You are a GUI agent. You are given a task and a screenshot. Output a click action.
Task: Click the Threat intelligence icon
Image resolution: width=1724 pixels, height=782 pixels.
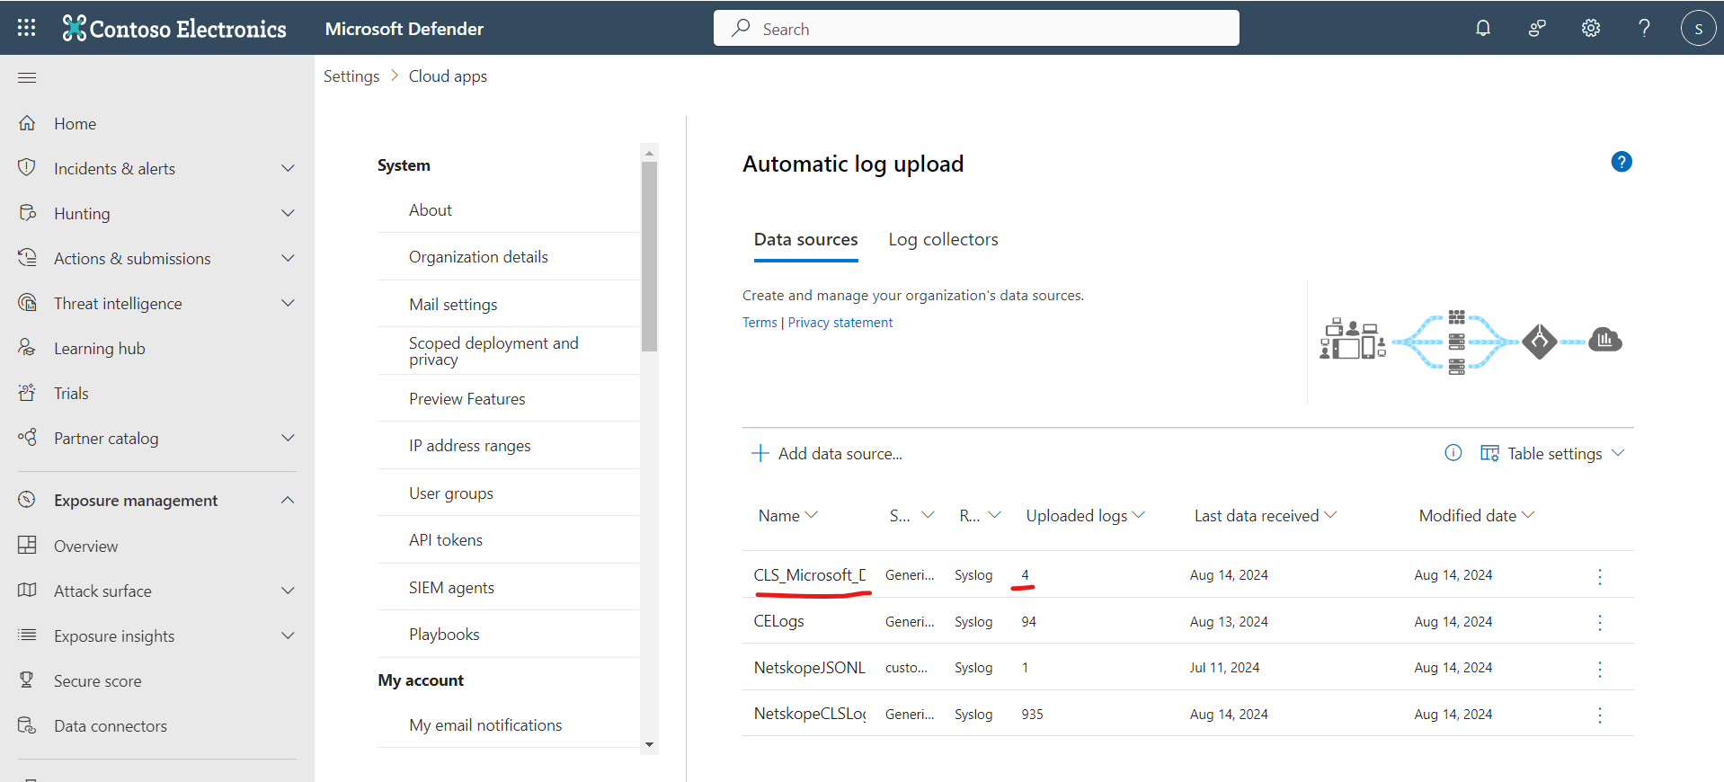(27, 303)
